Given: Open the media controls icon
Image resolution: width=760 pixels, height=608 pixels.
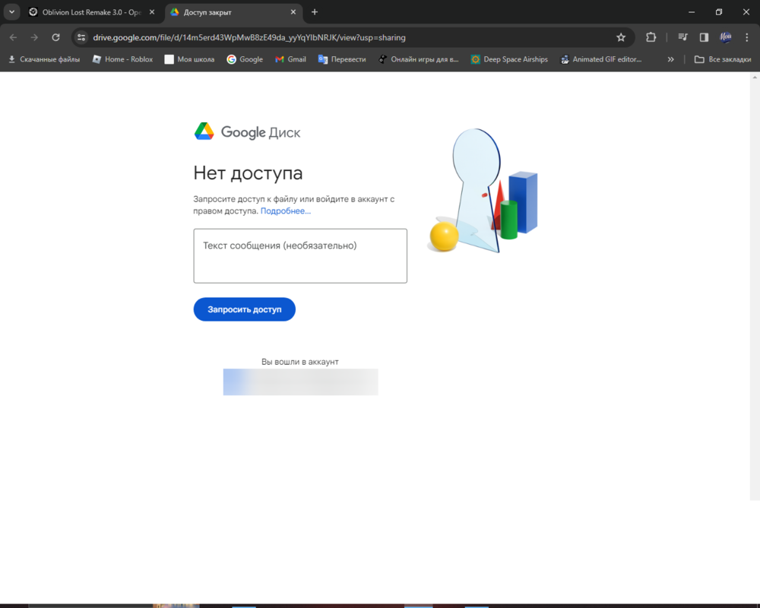Looking at the screenshot, I should click(x=683, y=37).
